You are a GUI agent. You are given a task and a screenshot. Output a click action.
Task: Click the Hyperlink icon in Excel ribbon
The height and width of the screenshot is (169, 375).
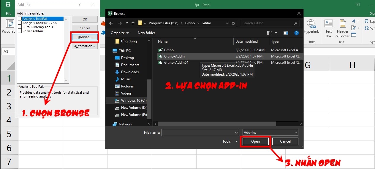coord(311,24)
